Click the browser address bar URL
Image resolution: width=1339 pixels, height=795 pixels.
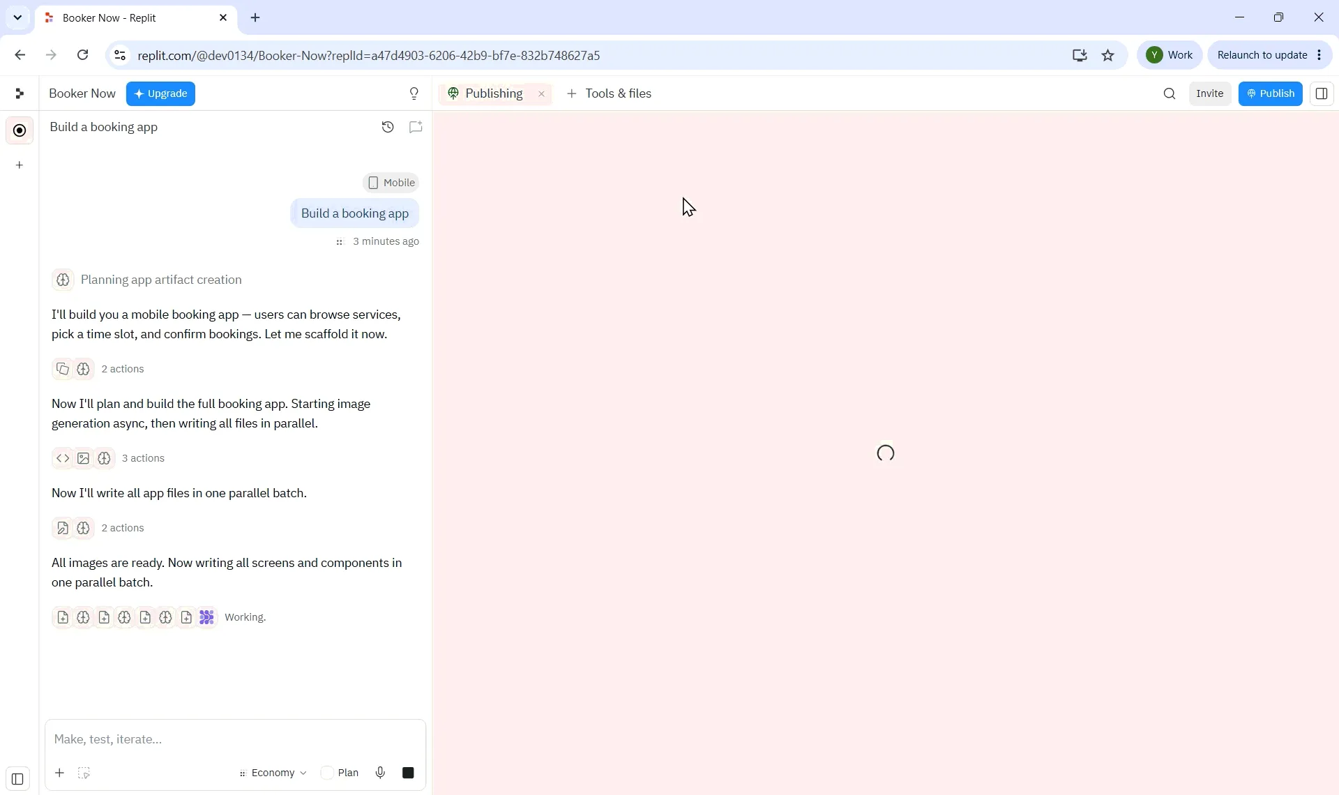click(x=368, y=55)
